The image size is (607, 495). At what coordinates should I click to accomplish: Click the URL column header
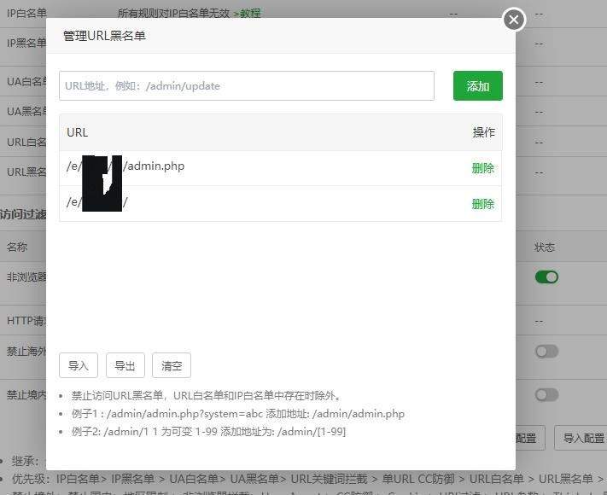78,132
